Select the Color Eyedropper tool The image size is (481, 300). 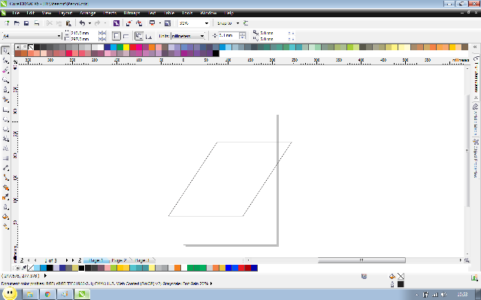coord(5,197)
